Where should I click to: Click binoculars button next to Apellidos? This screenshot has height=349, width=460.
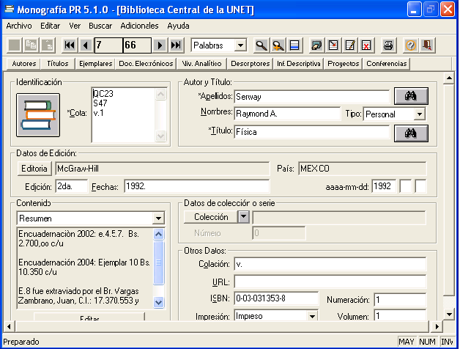[x=411, y=96]
